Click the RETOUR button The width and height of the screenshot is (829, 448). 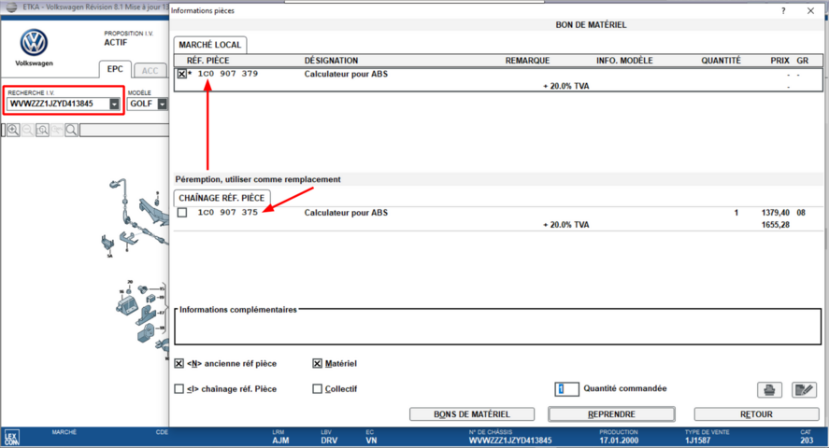pos(757,414)
